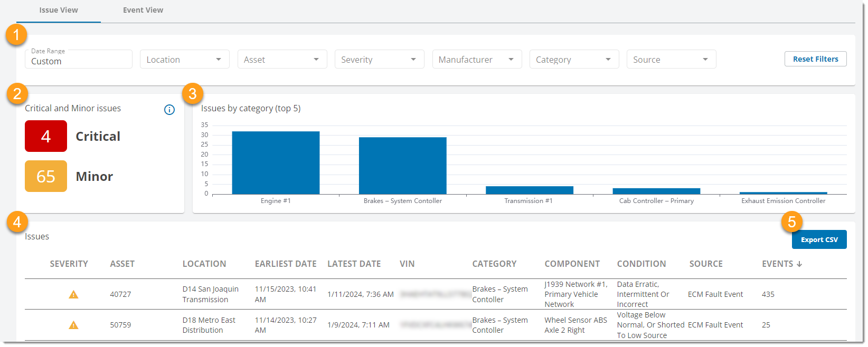
Task: Open the info icon for Critical and Minor issues
Action: 169,110
